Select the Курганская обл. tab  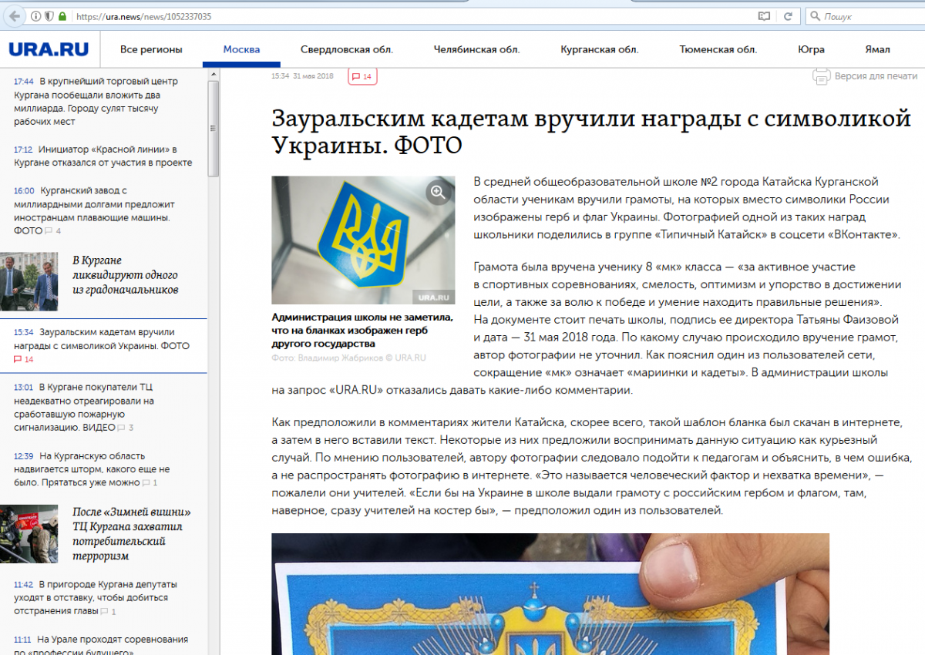click(x=600, y=49)
